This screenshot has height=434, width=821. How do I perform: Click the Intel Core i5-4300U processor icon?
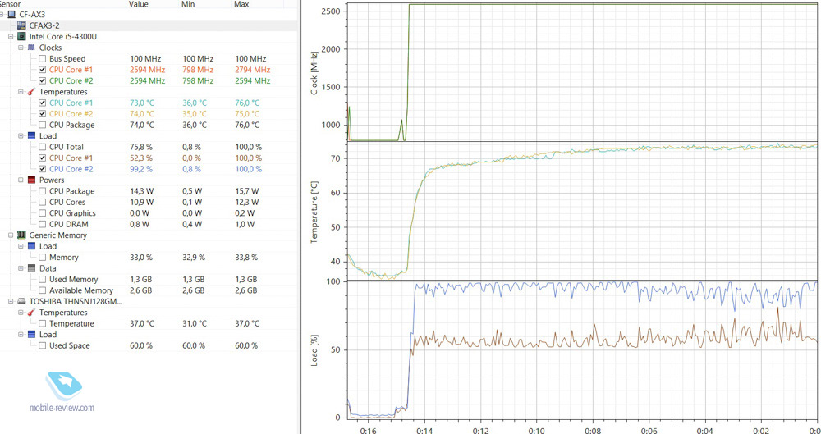pyautogui.click(x=21, y=37)
